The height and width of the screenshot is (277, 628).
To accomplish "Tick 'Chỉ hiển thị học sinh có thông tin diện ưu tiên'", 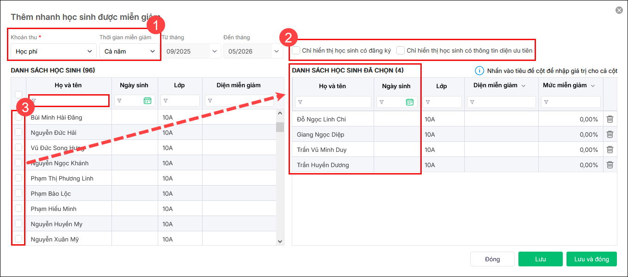I will tap(400, 50).
